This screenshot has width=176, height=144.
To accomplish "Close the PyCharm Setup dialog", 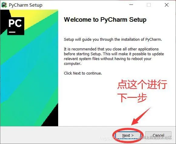I will (x=167, y=5).
